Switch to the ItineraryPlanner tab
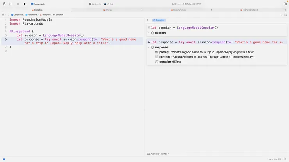The image size is (289, 162). coord(180,10)
